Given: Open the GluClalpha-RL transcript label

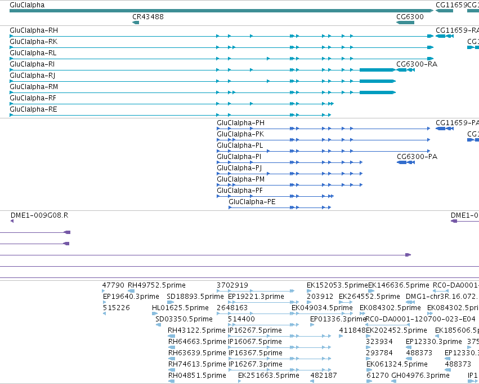Looking at the screenshot, I should pyautogui.click(x=33, y=53).
